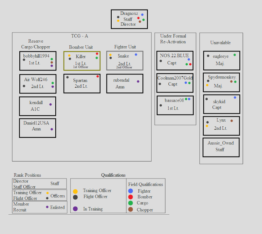Click the 'Coolman2007Gold' name text
Screen dimensions: 262x234
click(175, 78)
